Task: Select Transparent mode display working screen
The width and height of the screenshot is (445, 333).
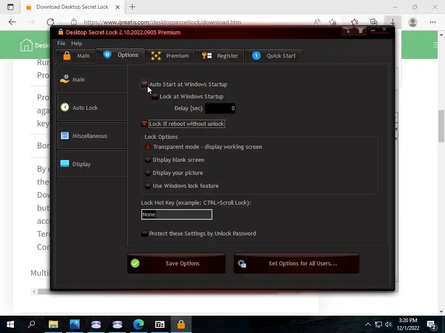Action: pyautogui.click(x=148, y=147)
